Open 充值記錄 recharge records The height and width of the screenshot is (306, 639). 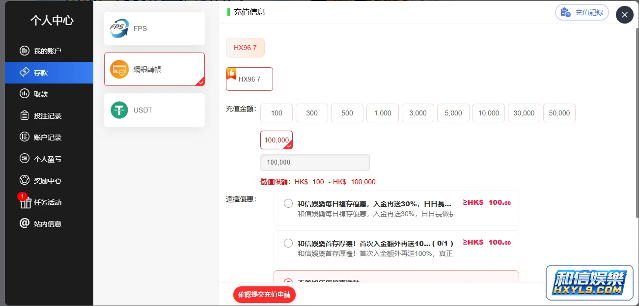point(582,13)
